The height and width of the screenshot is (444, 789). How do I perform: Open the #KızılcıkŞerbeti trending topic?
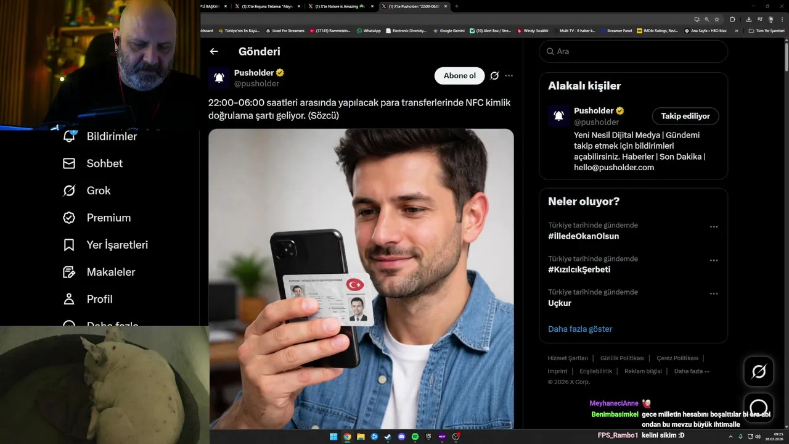click(579, 269)
